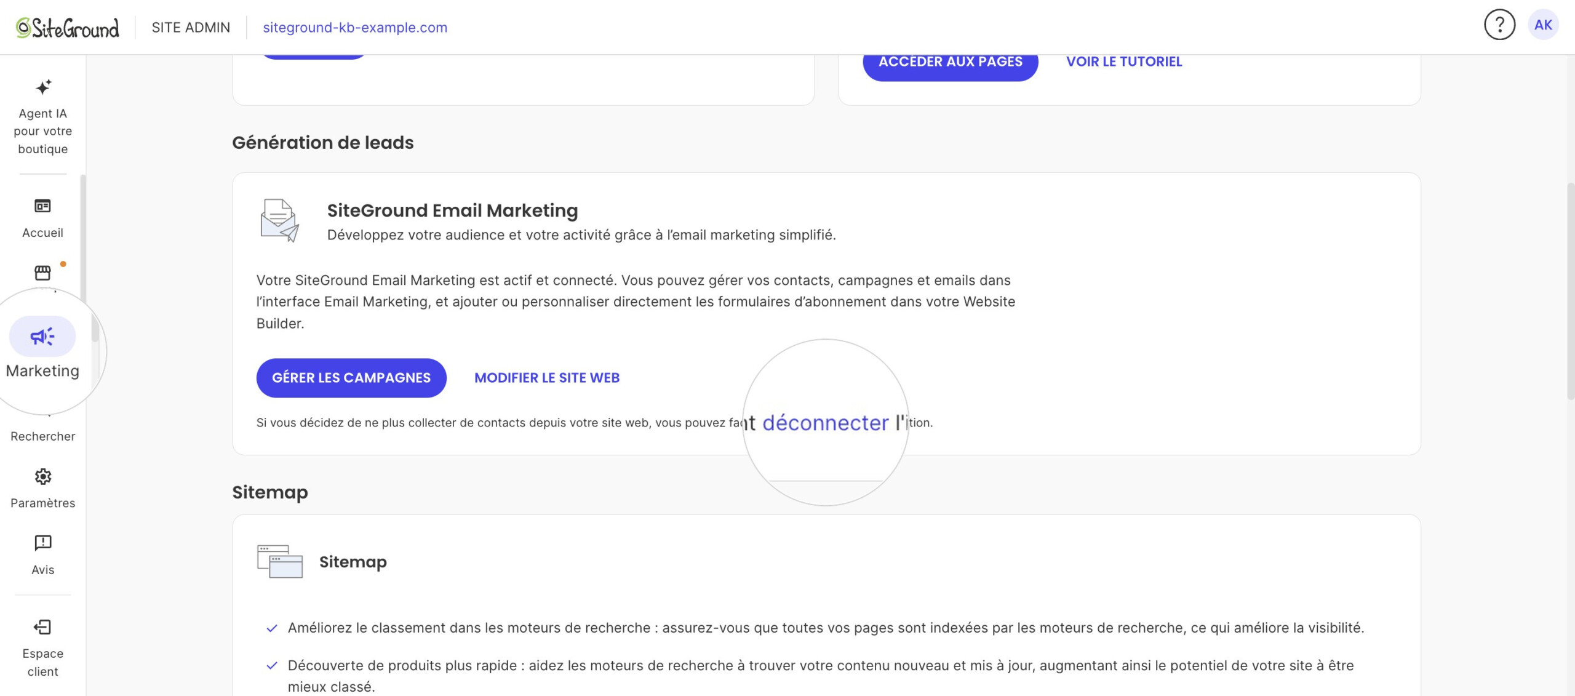Image resolution: width=1575 pixels, height=696 pixels.
Task: Open the help question mark icon
Action: click(x=1499, y=25)
